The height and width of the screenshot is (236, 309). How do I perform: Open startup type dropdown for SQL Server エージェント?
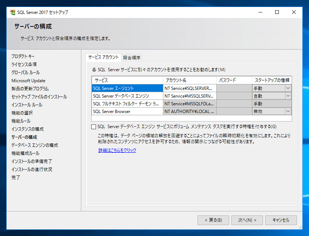288,88
